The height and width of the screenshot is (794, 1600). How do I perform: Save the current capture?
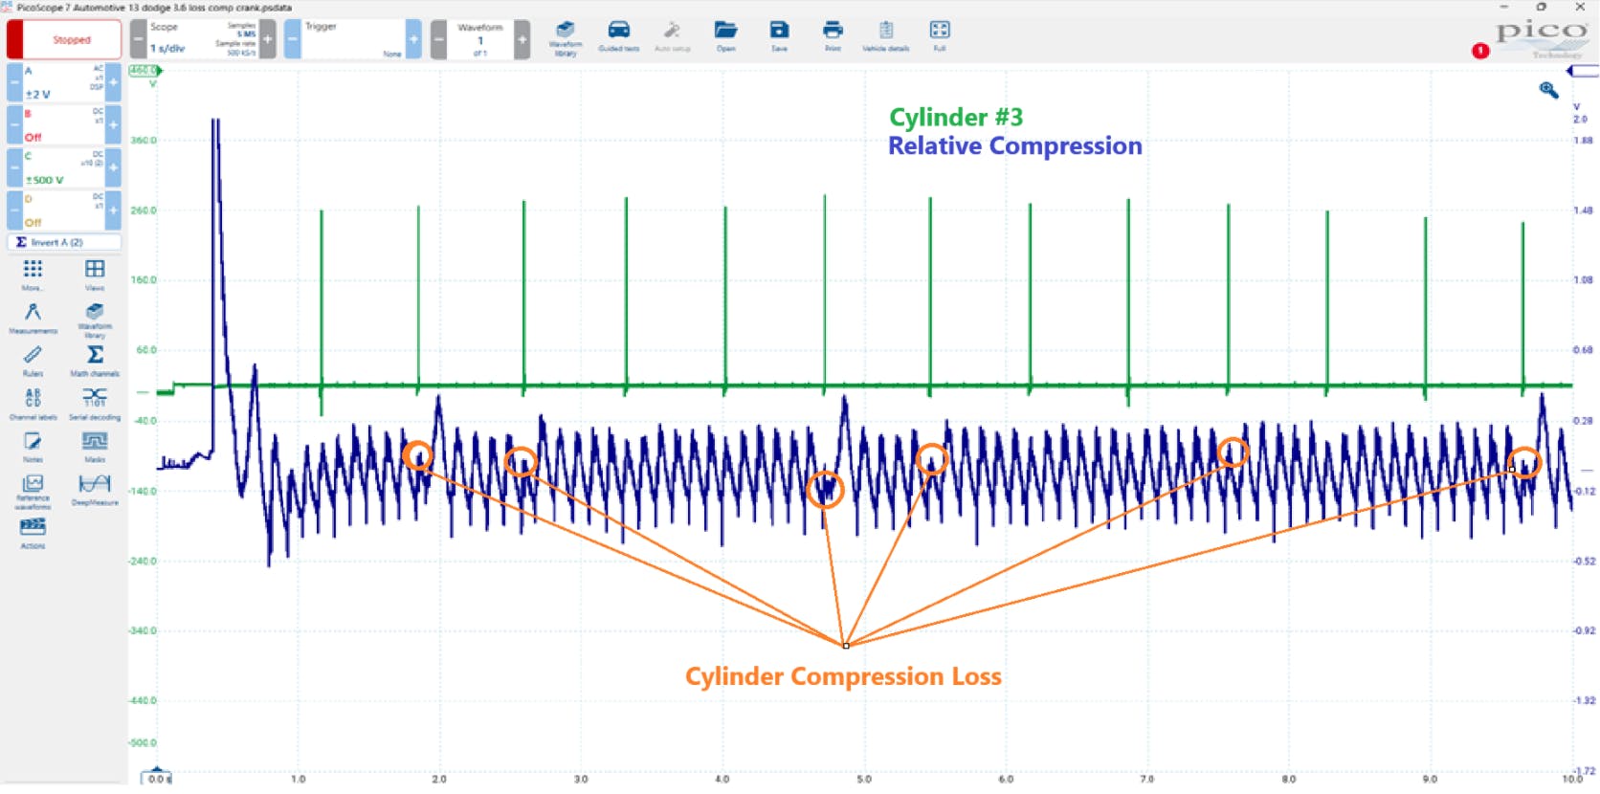(779, 35)
